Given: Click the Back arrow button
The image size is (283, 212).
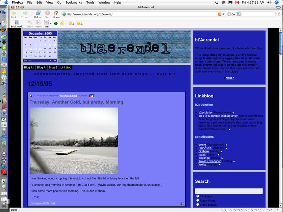Looking at the screenshot, I should tap(14, 14).
